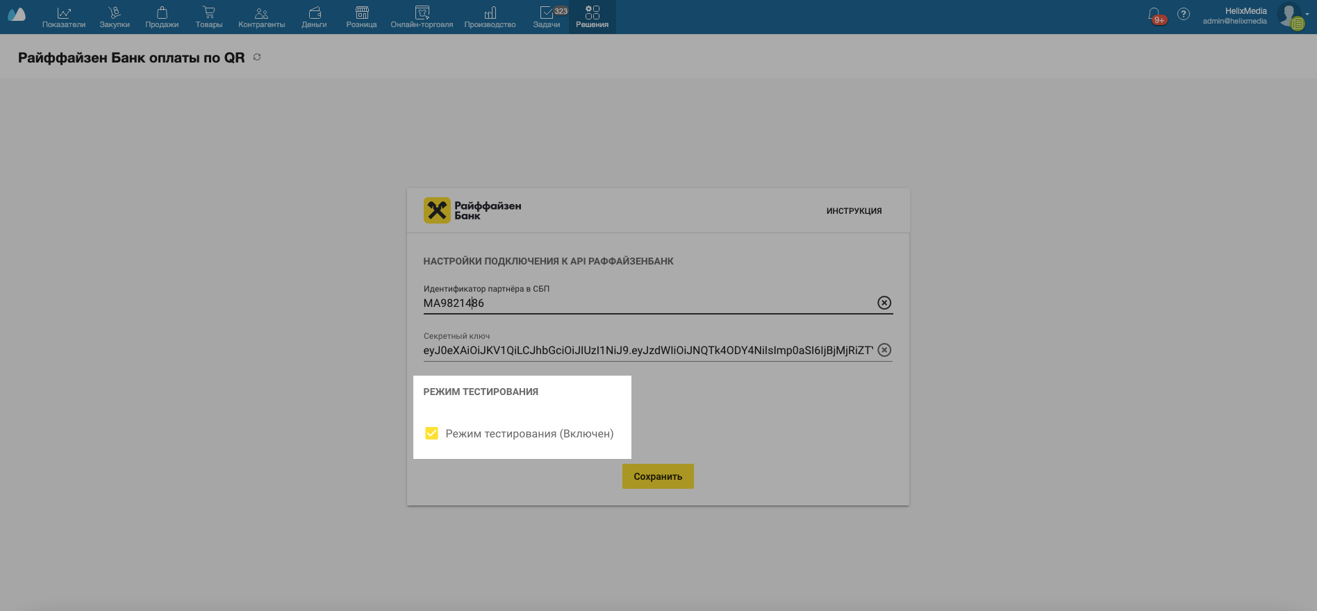Click the HelixMedia account name

(1245, 11)
